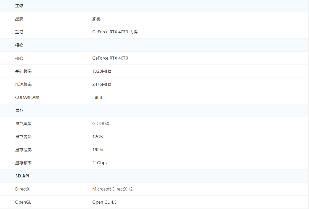The image size is (309, 209).
Task: Click the 5888 value
Action: point(97,97)
